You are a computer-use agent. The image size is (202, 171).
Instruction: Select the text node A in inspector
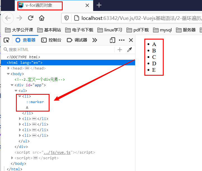(27, 107)
